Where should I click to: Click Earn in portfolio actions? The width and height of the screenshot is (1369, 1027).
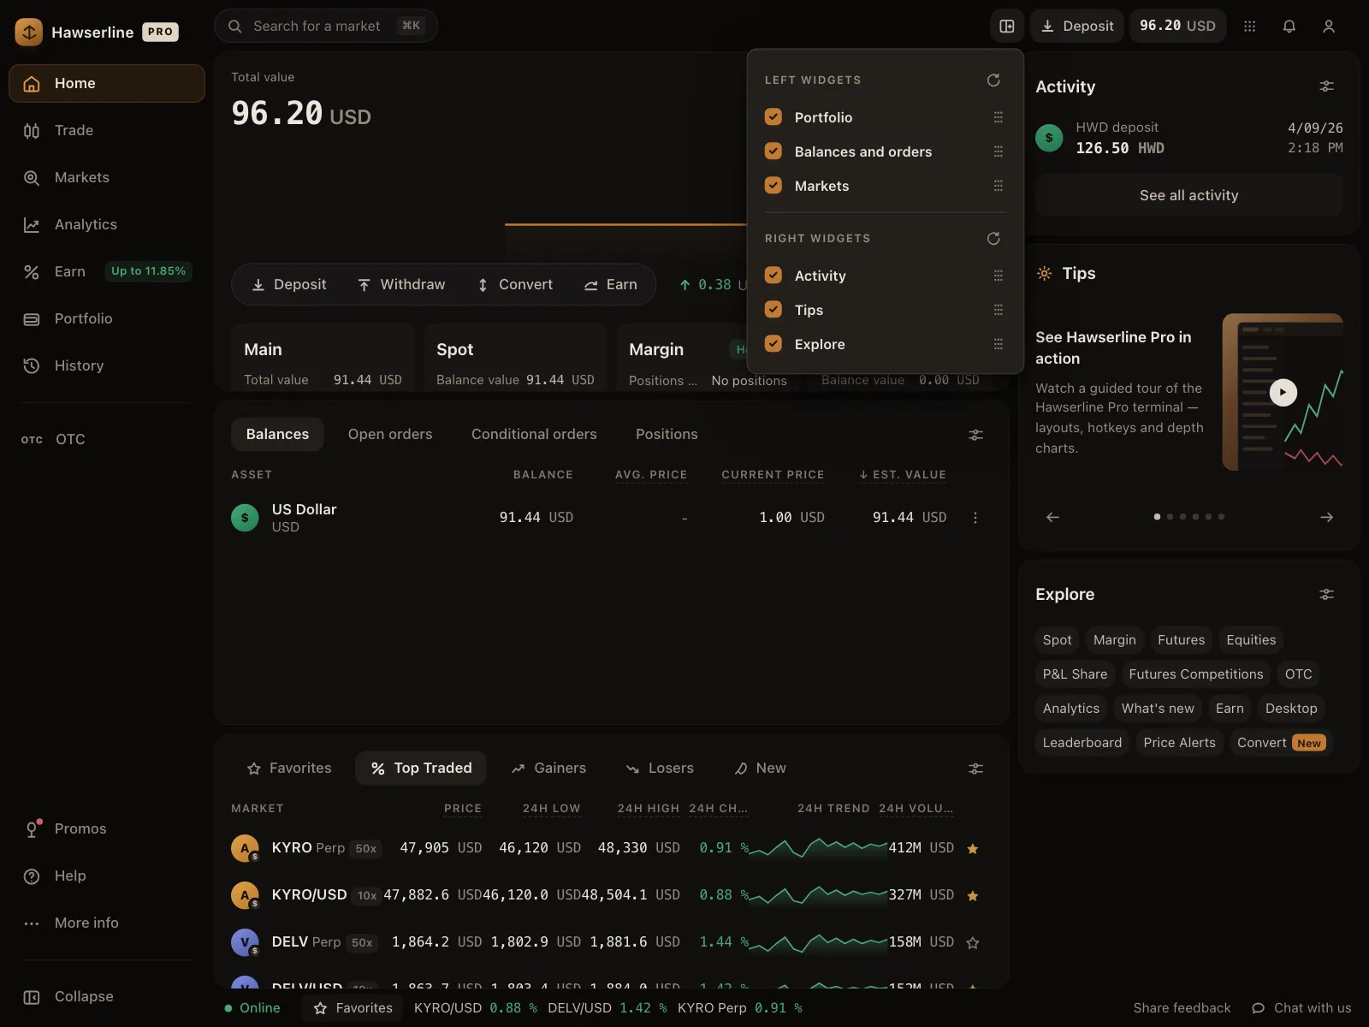point(610,285)
